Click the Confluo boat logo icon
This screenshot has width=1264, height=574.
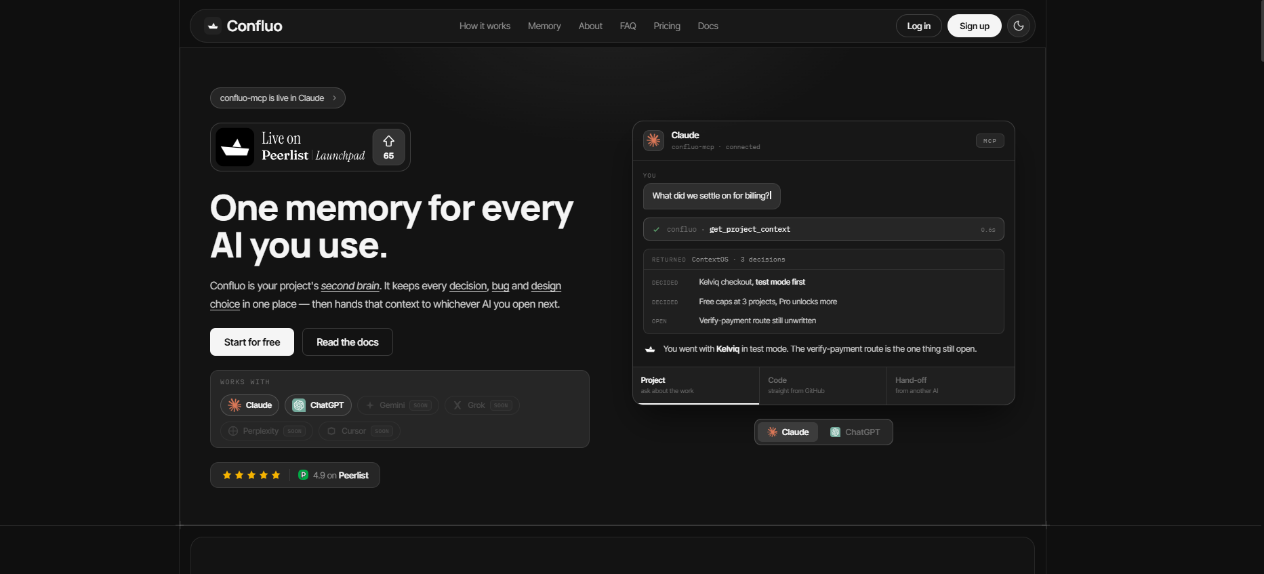tap(213, 26)
